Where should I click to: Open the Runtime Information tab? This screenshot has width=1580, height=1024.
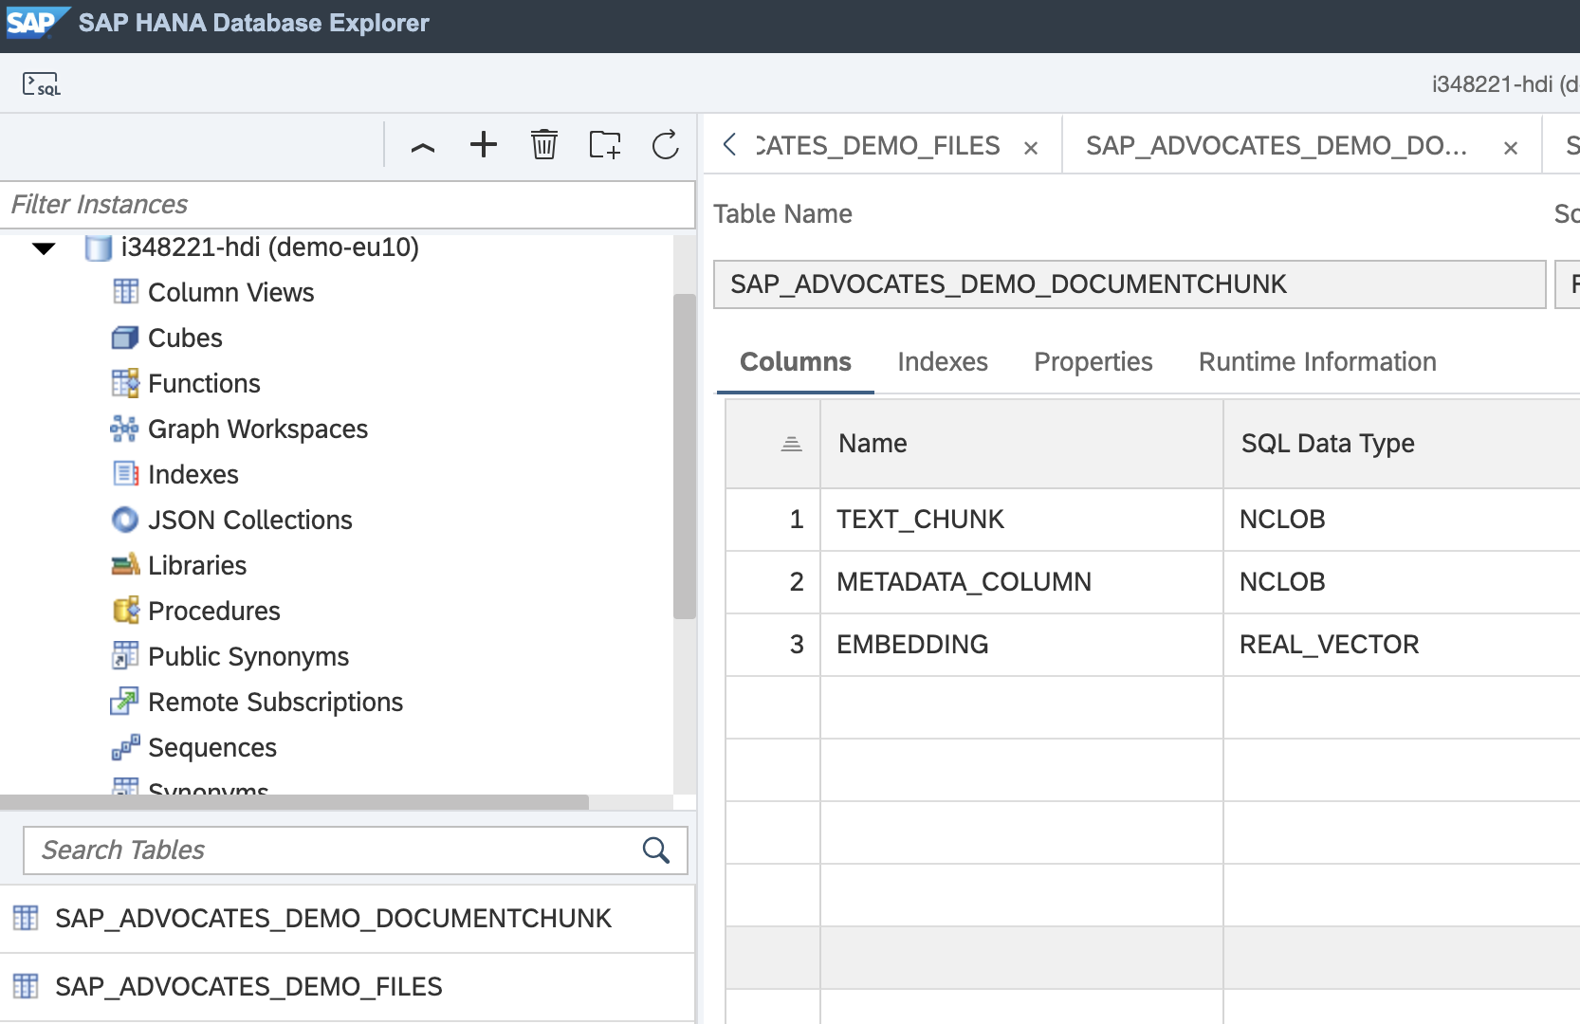pos(1317,362)
